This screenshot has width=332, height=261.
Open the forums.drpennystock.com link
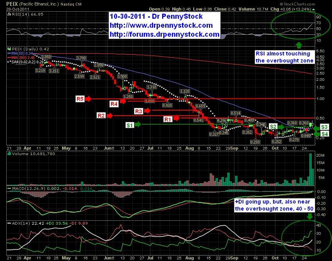click(x=164, y=34)
